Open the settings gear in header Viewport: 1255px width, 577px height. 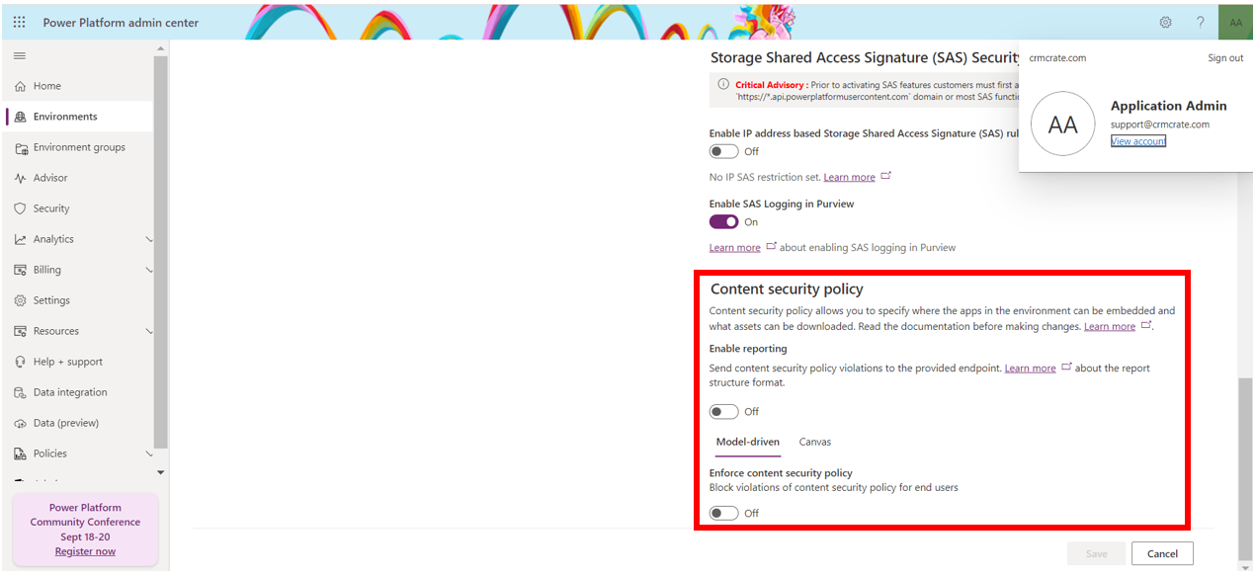click(1166, 22)
